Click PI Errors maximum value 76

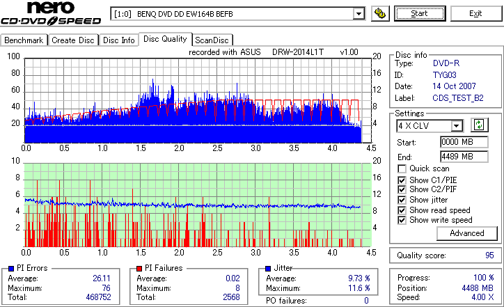click(106, 288)
